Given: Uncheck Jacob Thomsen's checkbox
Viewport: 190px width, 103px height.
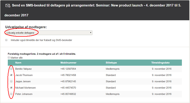Looking at the screenshot, I should click(x=11, y=75).
